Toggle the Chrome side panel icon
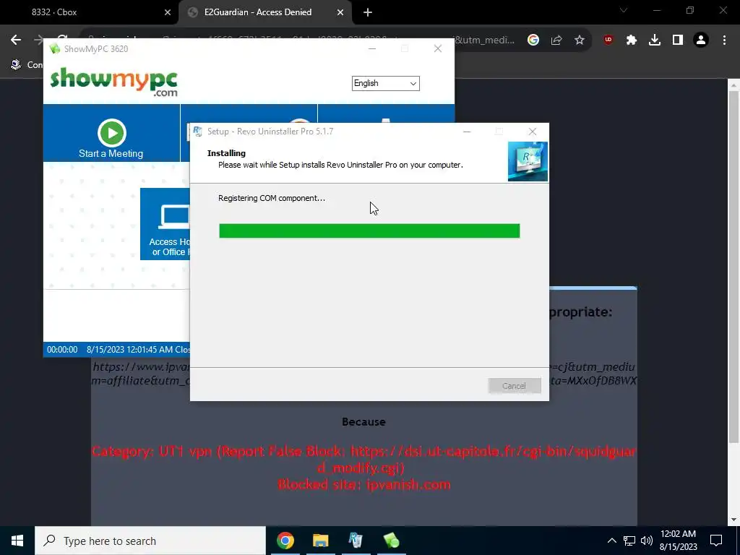This screenshot has width=740, height=555. point(678,40)
